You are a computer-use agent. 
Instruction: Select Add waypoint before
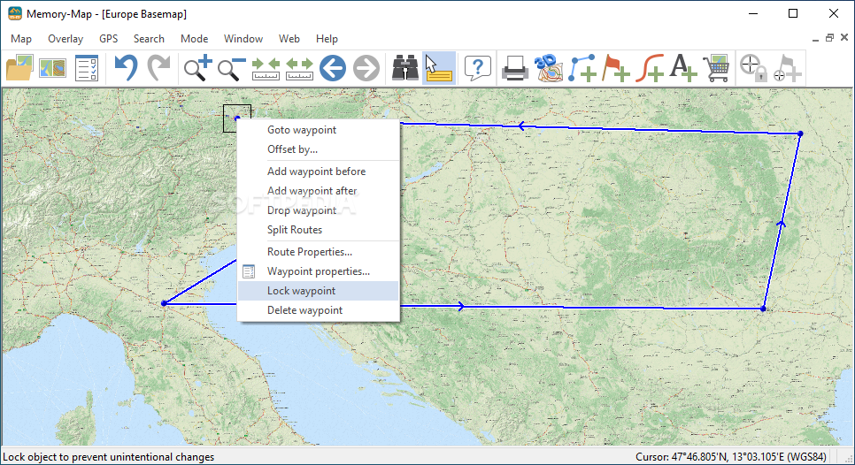click(319, 171)
